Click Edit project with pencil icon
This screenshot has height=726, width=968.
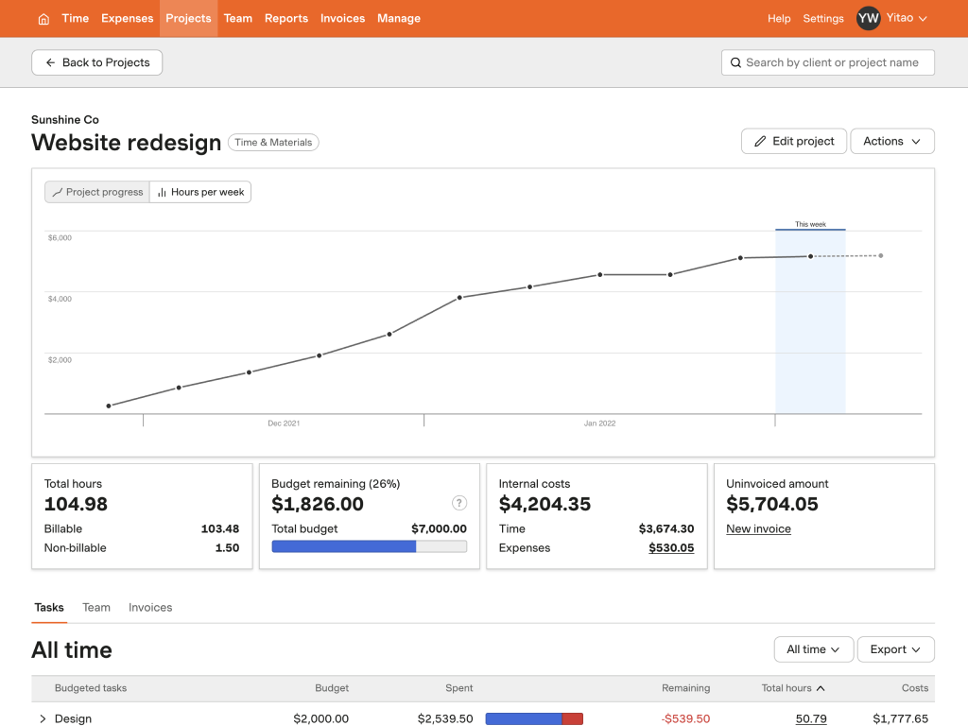coord(793,141)
